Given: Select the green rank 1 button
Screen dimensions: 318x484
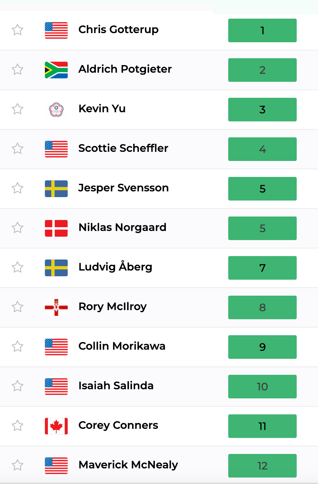Looking at the screenshot, I should [x=262, y=30].
